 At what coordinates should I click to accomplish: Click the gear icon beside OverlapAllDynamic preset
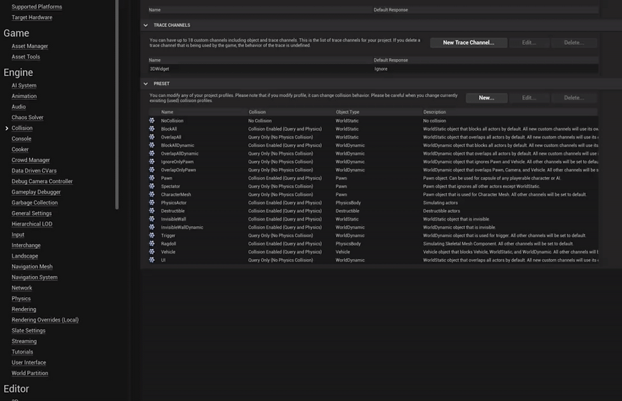[152, 153]
